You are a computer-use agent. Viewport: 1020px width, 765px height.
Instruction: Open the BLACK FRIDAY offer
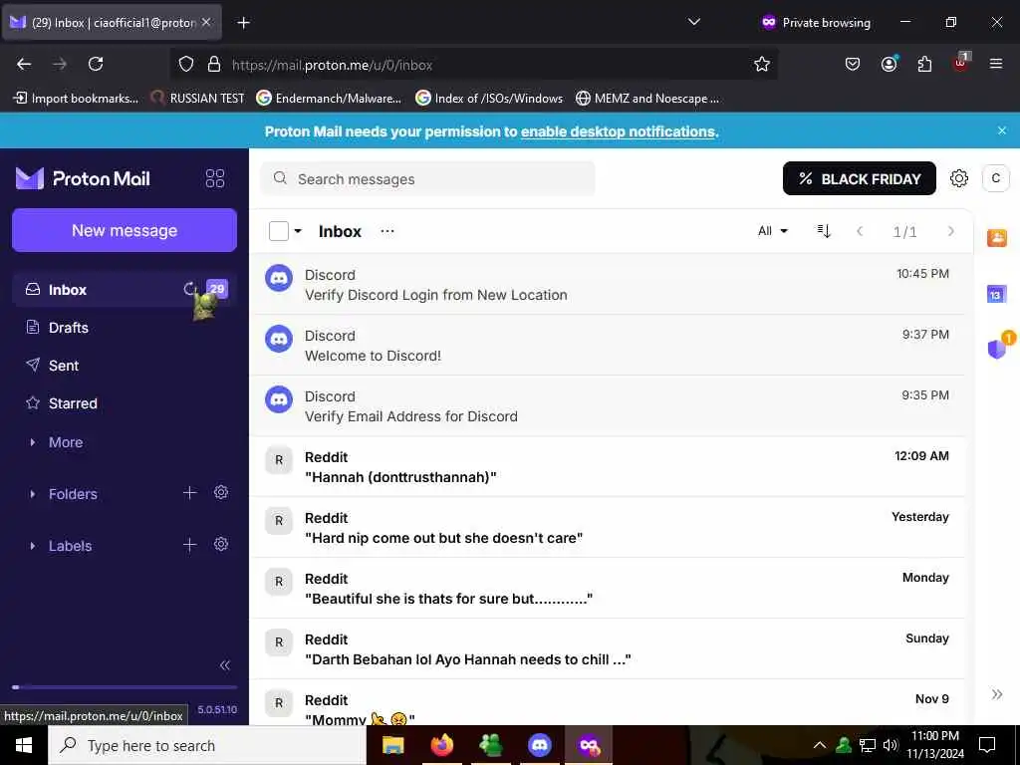click(x=859, y=178)
